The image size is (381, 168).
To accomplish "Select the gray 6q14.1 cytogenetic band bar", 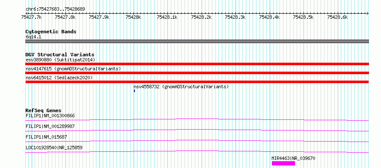I will coord(197,41).
